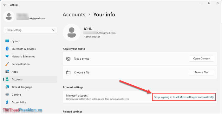Select the Gaming controller icon
222x114 pixels.
coord(7,94)
